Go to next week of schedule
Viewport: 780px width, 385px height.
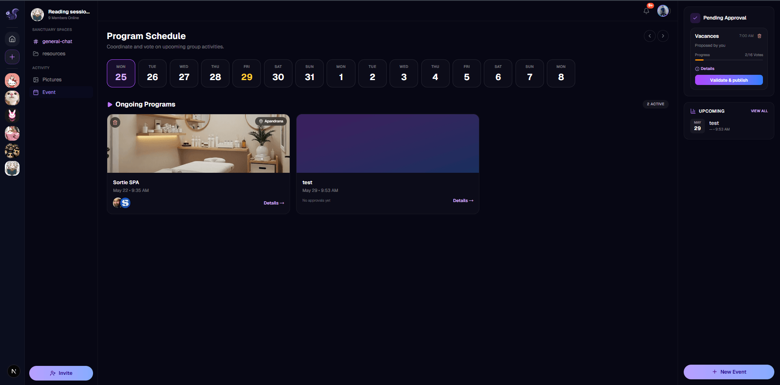pyautogui.click(x=663, y=36)
